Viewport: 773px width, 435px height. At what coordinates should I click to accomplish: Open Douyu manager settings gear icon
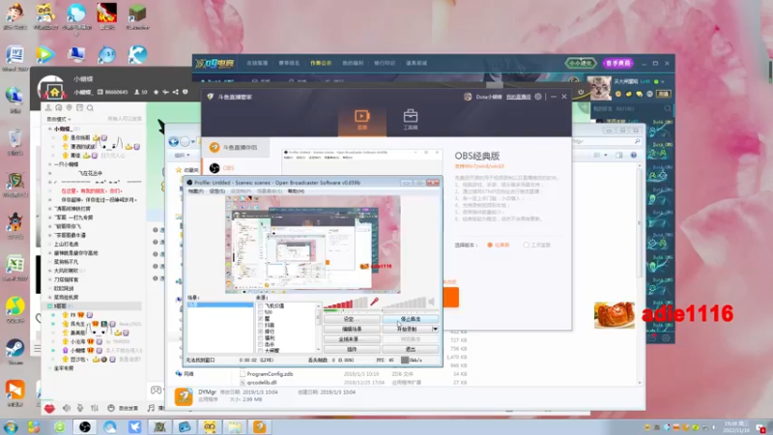tap(538, 97)
